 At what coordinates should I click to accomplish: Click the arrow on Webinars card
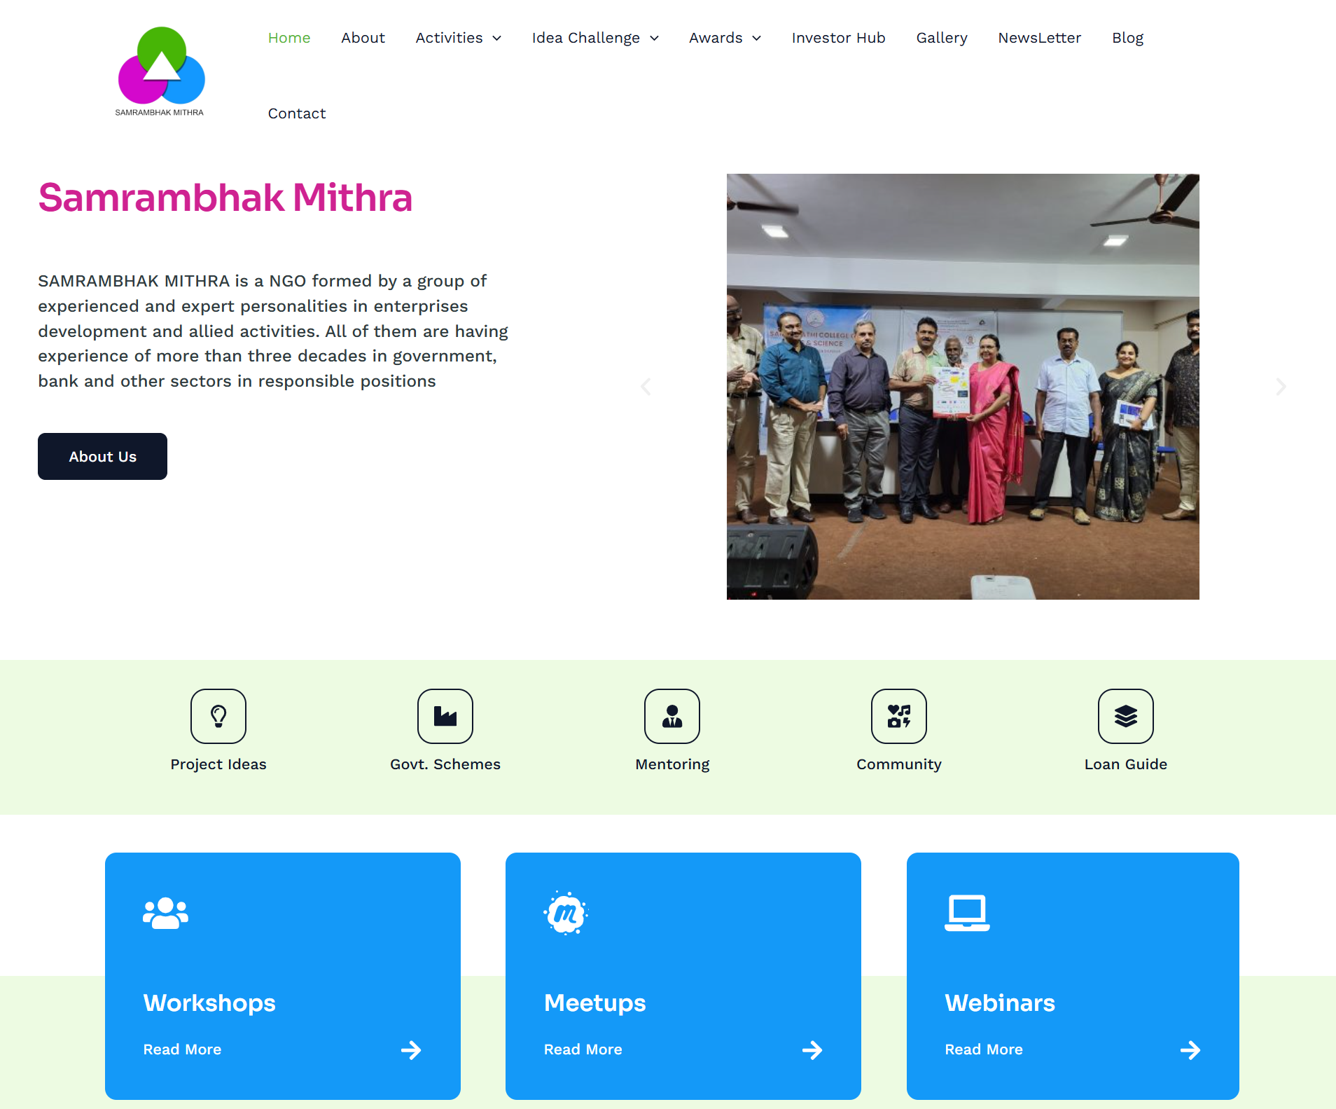1190,1050
